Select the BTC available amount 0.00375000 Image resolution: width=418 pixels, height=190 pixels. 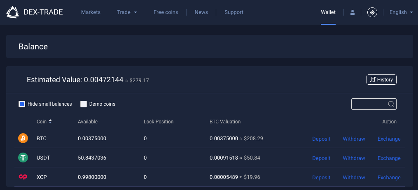pos(92,138)
